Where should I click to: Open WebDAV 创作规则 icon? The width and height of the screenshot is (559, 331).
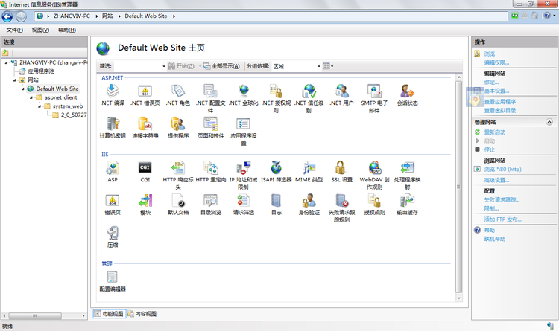pyautogui.click(x=375, y=167)
